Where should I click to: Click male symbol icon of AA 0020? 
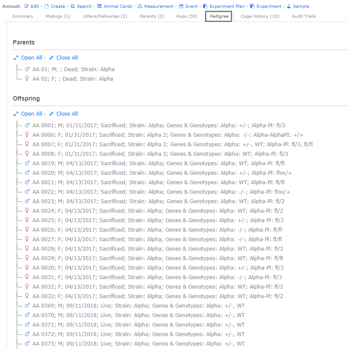tap(27, 173)
